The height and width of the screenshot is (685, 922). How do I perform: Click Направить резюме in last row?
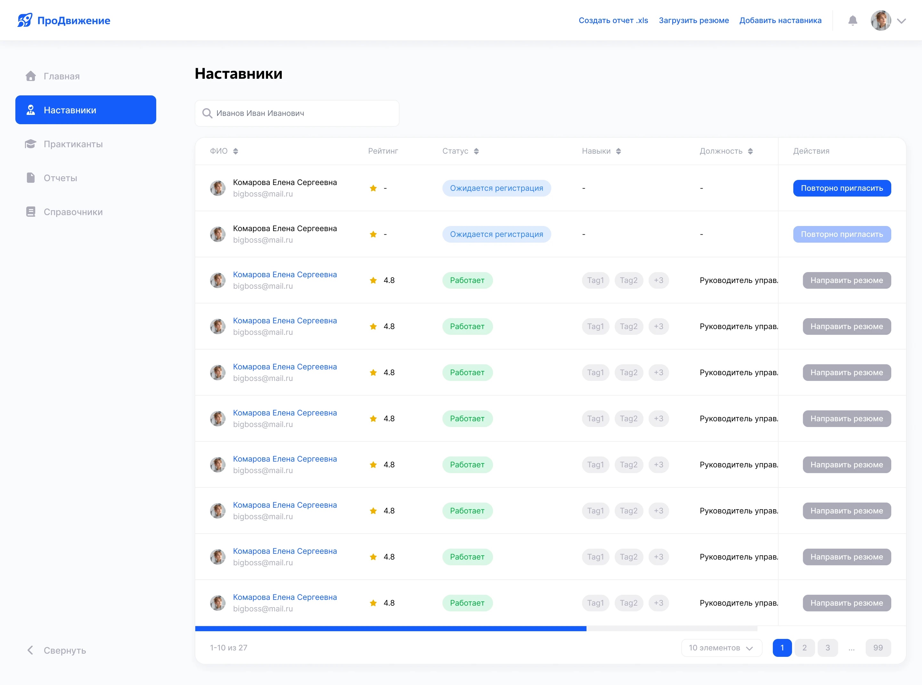click(x=847, y=603)
